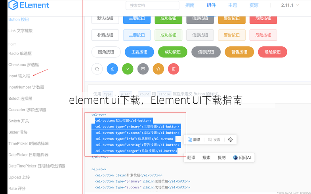Open the 组件 nav tab
311x194 pixels.
pos(211,6)
